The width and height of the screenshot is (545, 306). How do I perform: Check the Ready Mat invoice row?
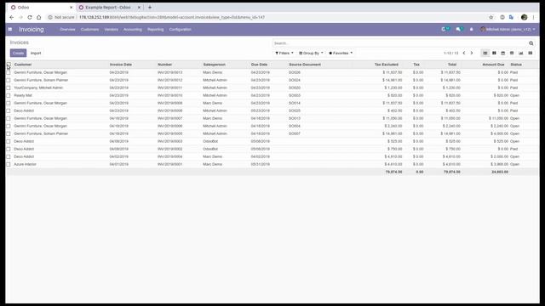[9, 95]
